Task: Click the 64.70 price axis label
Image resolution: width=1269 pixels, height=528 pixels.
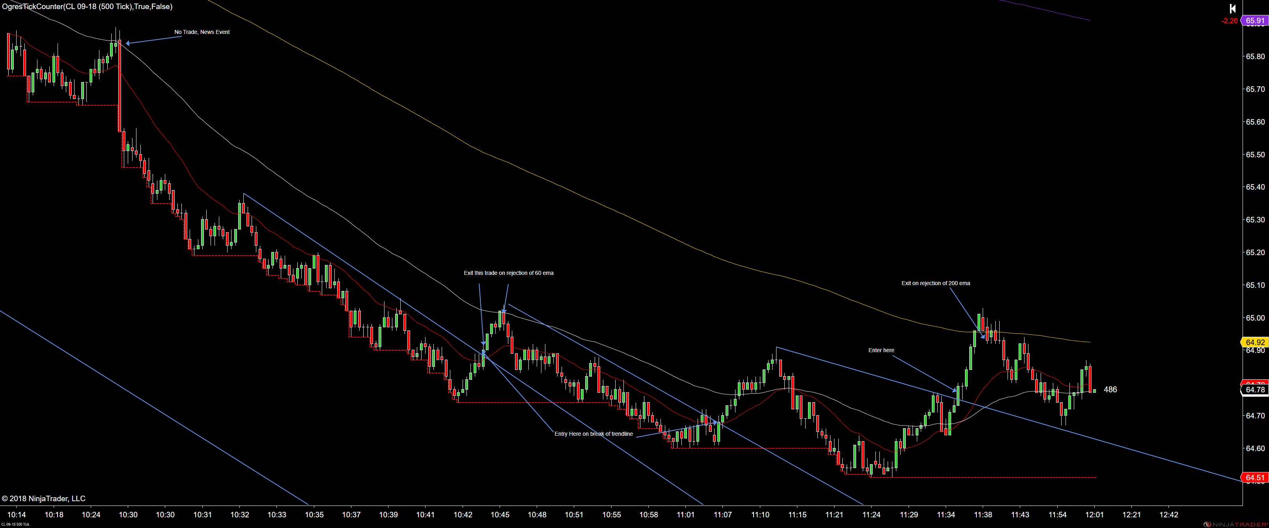Action: (1255, 416)
